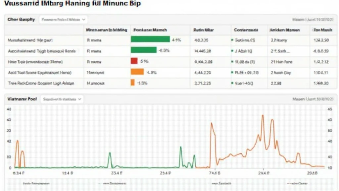This screenshot has width=339, height=191.
Task: Sort by the Mmtharnan Is frhhling column header
Action: 107,30
